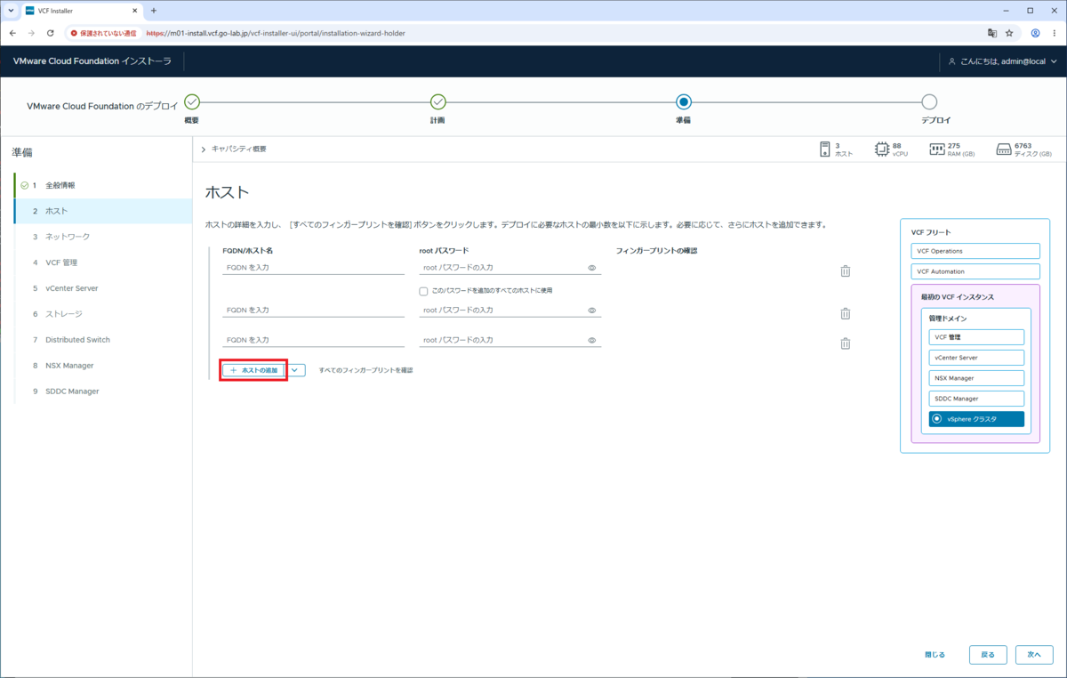Screen dimensions: 1067x678
Task: Show password in first root password field
Action: tap(592, 268)
